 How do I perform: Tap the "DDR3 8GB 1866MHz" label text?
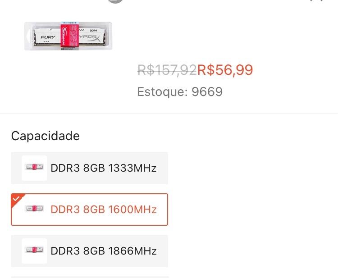tap(104, 251)
